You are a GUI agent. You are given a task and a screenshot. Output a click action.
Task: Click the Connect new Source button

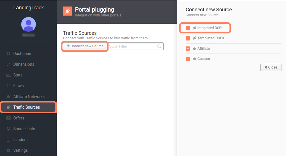[x=85, y=46]
